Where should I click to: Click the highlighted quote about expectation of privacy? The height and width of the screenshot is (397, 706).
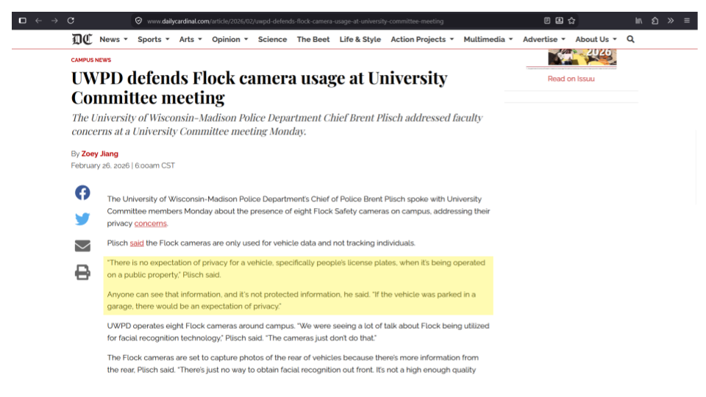298,285
